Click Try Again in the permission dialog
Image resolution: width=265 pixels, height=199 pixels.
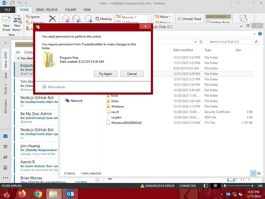106,74
